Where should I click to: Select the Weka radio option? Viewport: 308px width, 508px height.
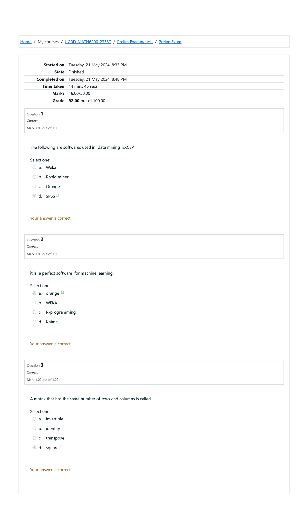click(34, 167)
